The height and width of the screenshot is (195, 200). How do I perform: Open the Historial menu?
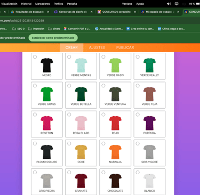(x=26, y=4)
